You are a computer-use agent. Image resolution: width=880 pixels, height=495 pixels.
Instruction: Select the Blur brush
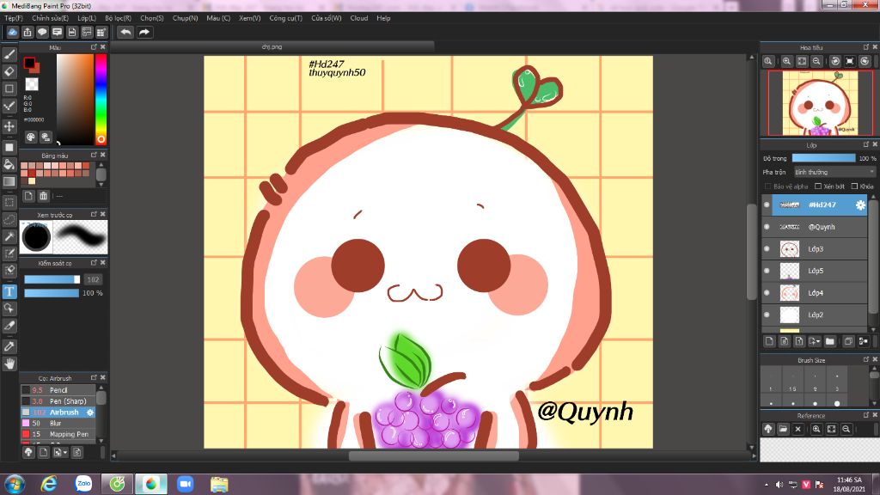(58, 423)
